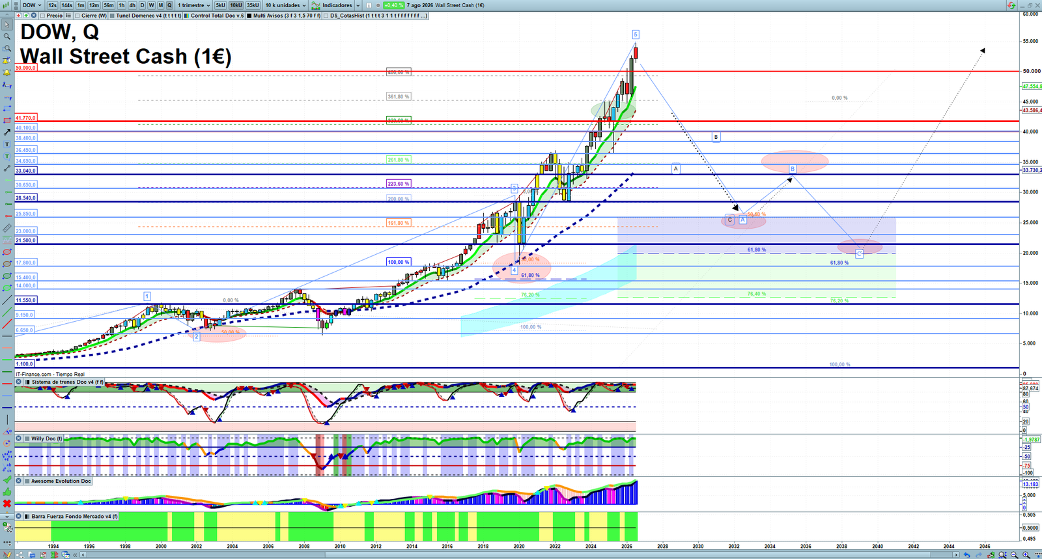Close the Sistema de trenes Doc v4 panel
Screen dimensions: 1042x559
[x=19, y=382]
